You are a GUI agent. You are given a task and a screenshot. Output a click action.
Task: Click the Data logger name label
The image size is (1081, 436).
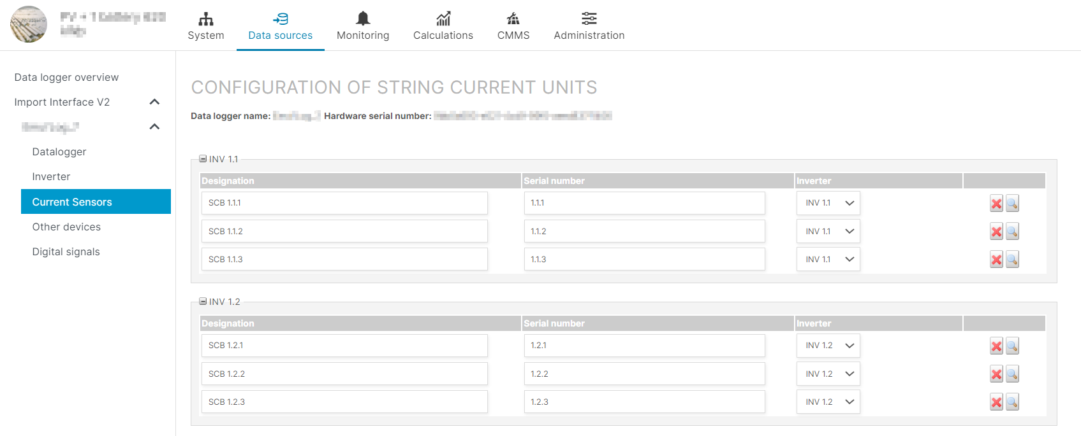(x=230, y=116)
